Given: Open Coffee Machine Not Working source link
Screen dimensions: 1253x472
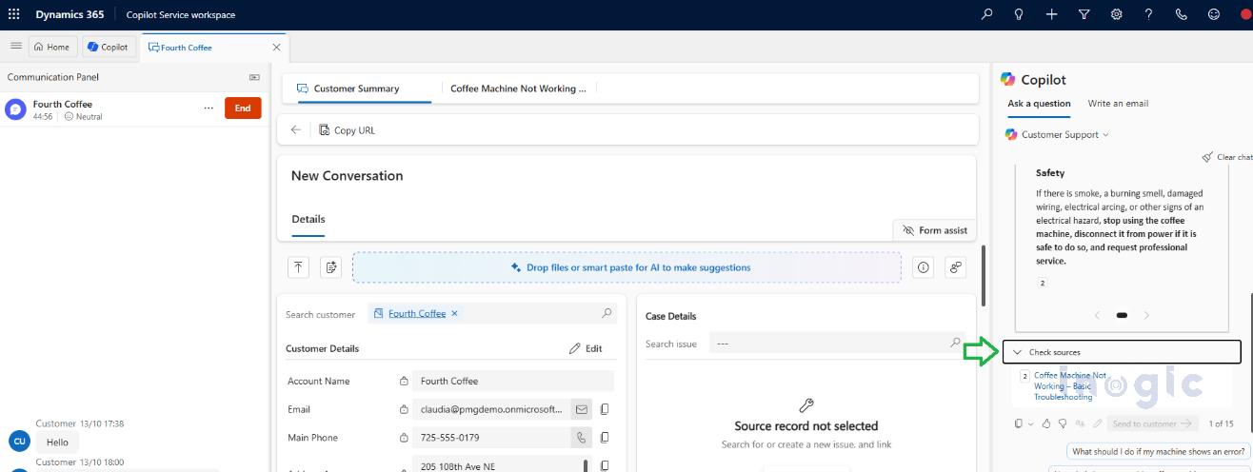Looking at the screenshot, I should point(1070,386).
